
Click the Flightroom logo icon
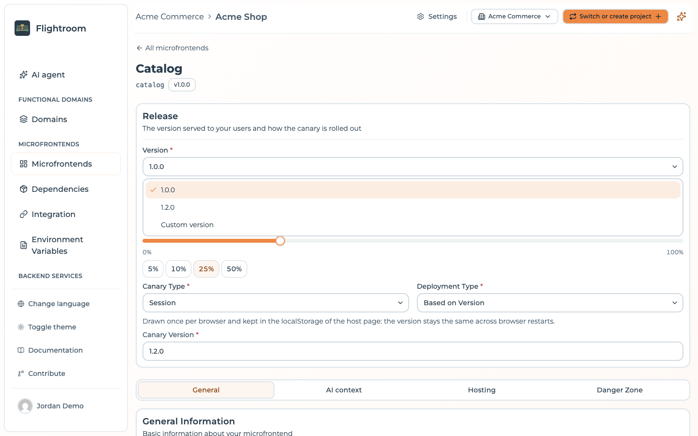22,28
